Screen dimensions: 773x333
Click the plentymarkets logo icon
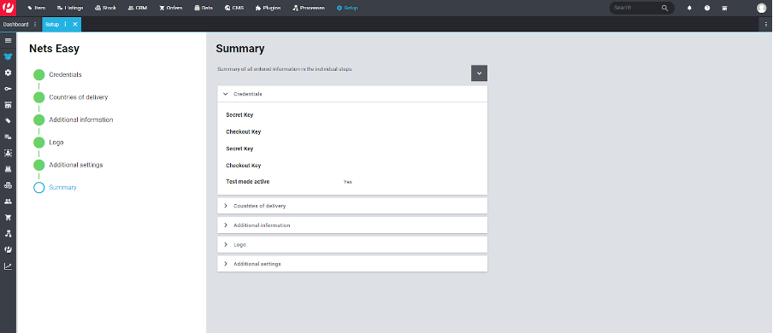pyautogui.click(x=8, y=8)
